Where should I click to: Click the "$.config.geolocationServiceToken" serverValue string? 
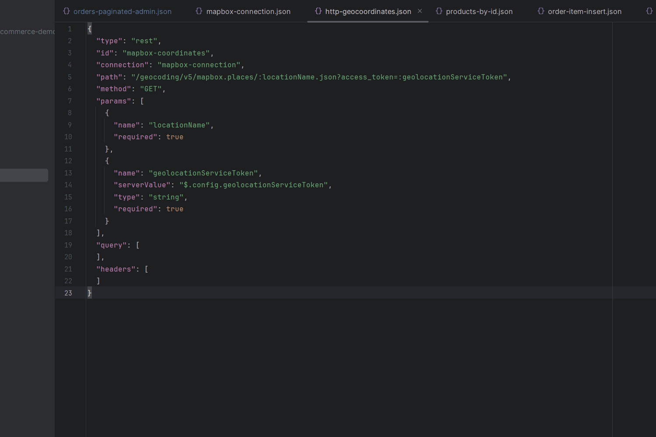point(254,185)
